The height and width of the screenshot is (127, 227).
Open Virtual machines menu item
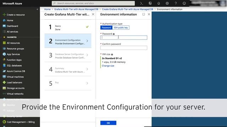(15, 77)
